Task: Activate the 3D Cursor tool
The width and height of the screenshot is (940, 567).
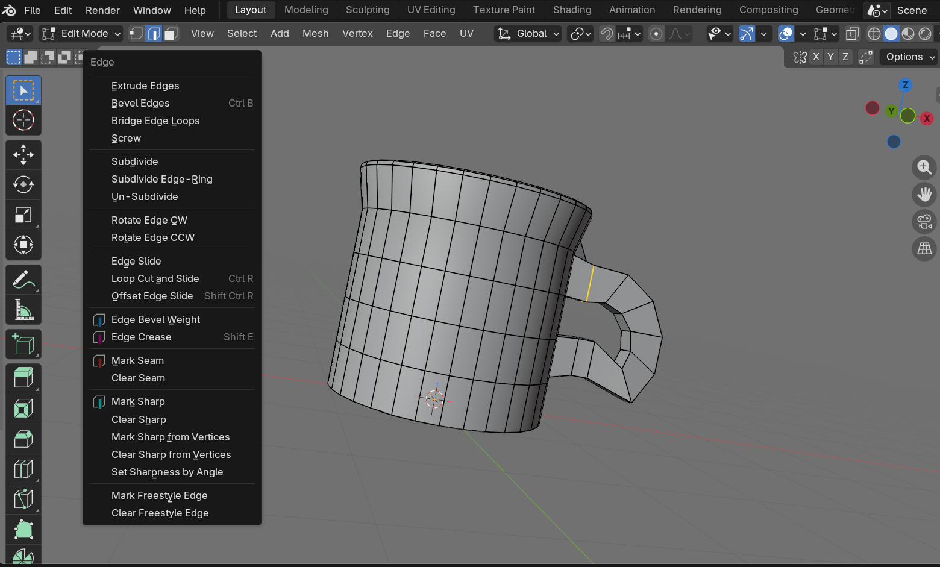Action: coord(23,121)
